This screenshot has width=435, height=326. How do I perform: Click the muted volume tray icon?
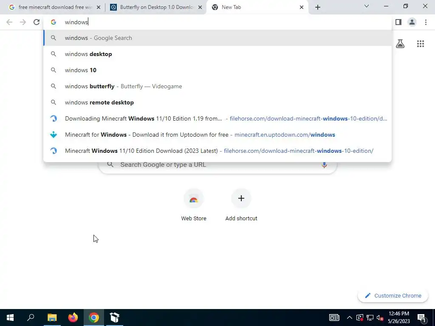380,318
